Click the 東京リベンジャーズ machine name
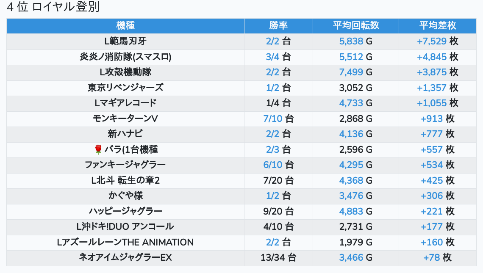The width and height of the screenshot is (483, 273). (125, 88)
